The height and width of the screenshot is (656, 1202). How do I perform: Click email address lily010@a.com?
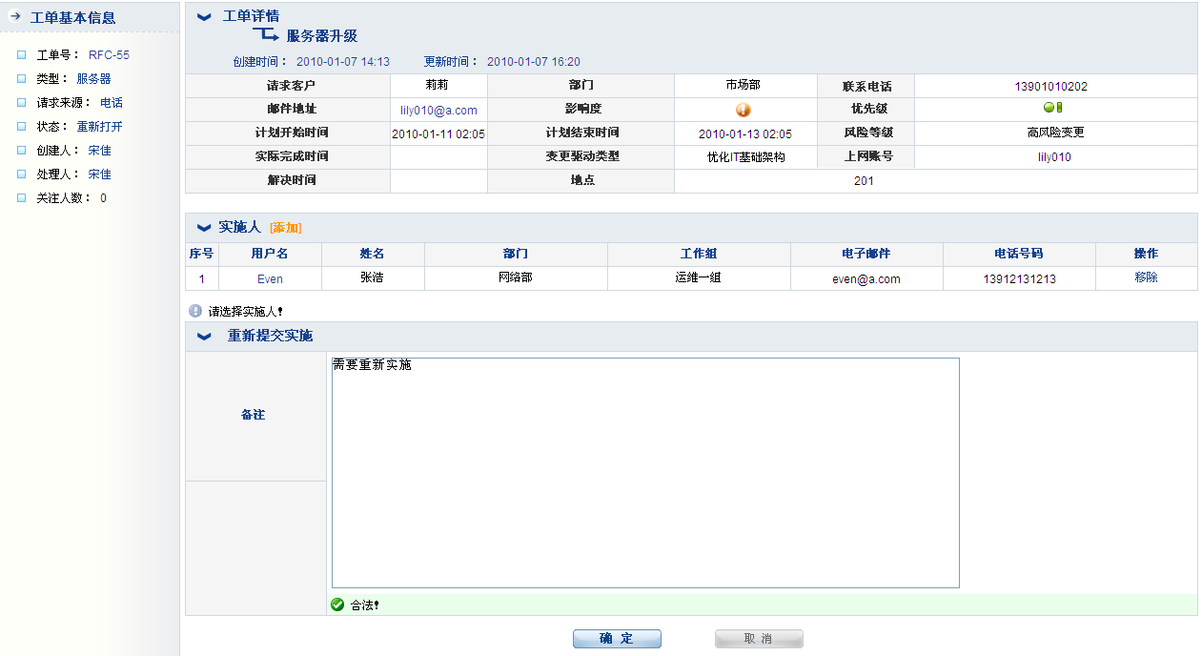438,111
